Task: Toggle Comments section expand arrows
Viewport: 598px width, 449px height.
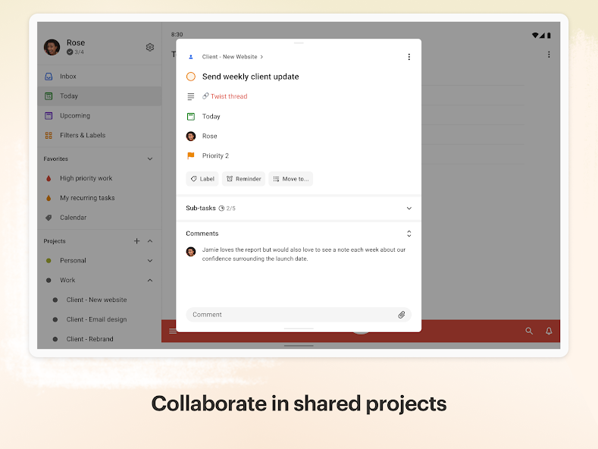Action: click(x=409, y=234)
